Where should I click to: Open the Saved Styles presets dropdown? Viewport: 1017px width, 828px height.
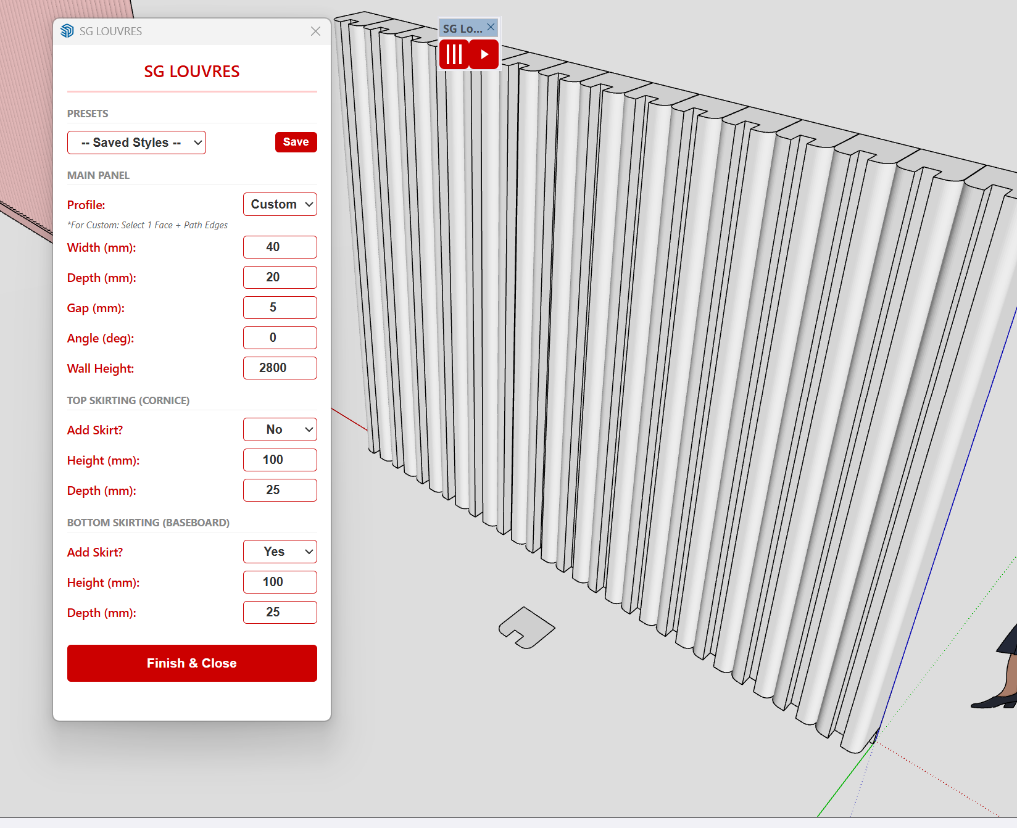[136, 143]
